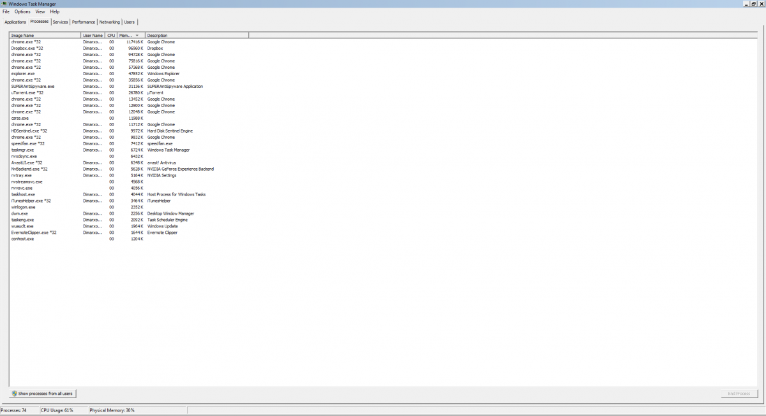Select the EvernoteClipper.exe *32 process
The width and height of the screenshot is (766, 416).
129,233
